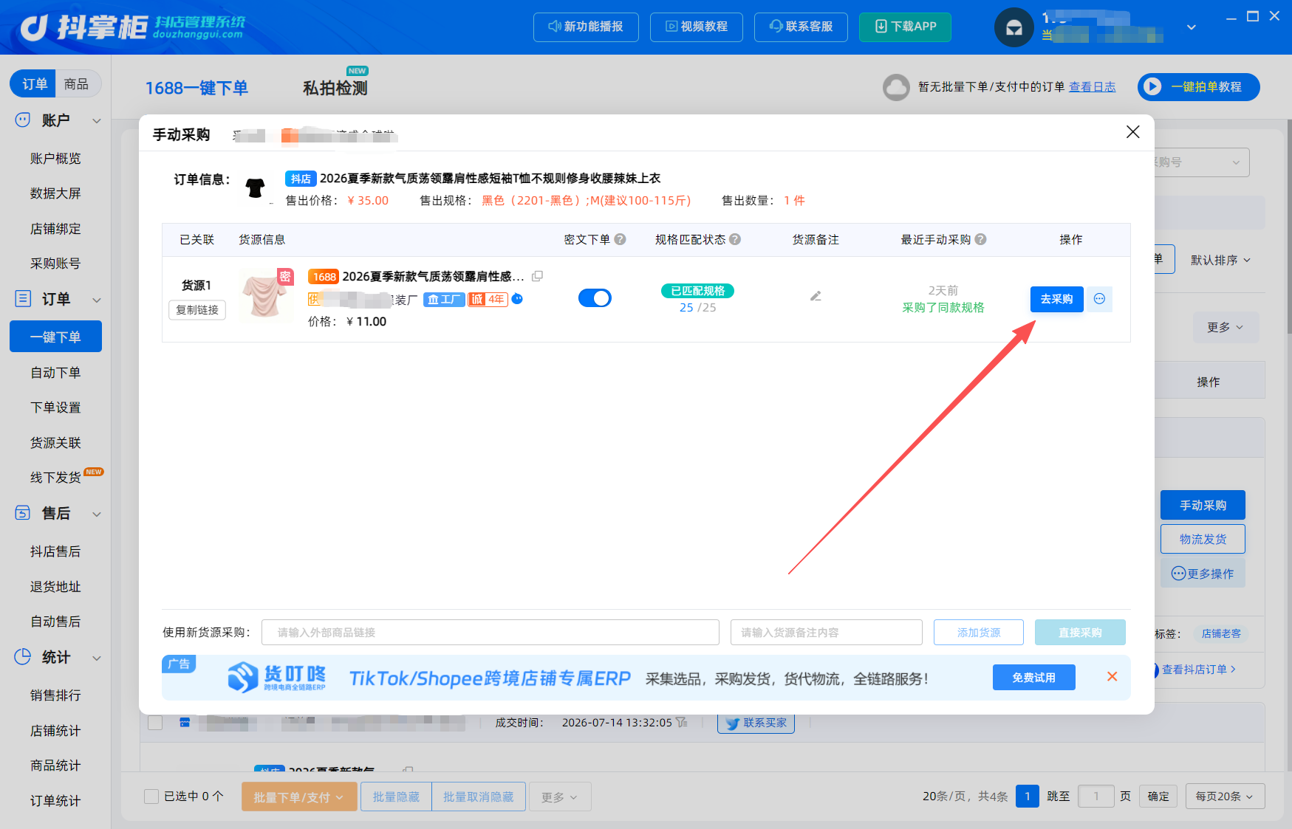The width and height of the screenshot is (1292, 829).
Task: Open 数据大屏 menu item
Action: (55, 193)
